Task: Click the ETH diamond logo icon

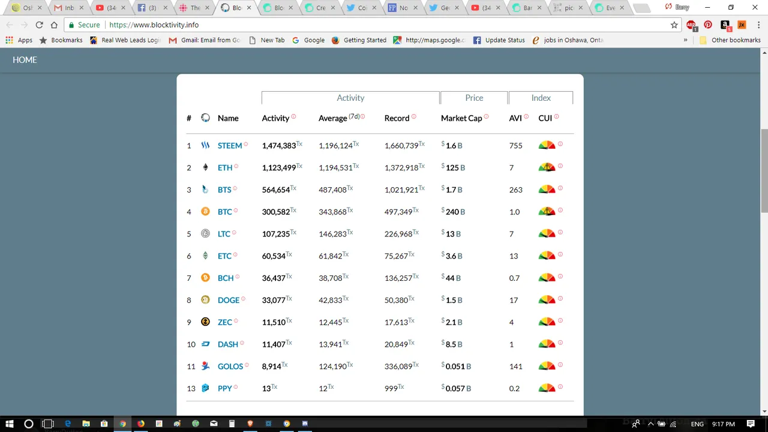Action: [x=205, y=167]
